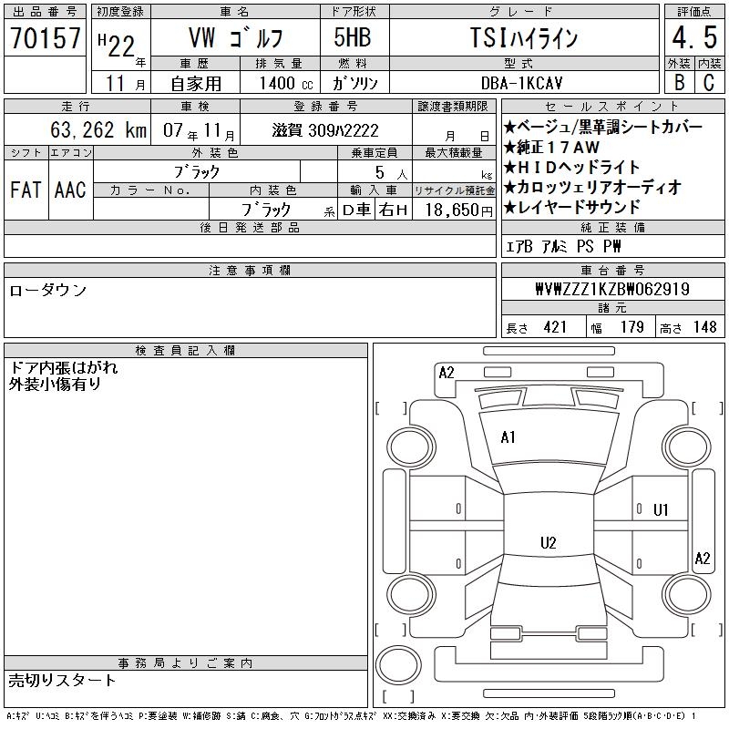Click the rear-right wheel on diagram
The image size is (729, 729).
pos(687,594)
